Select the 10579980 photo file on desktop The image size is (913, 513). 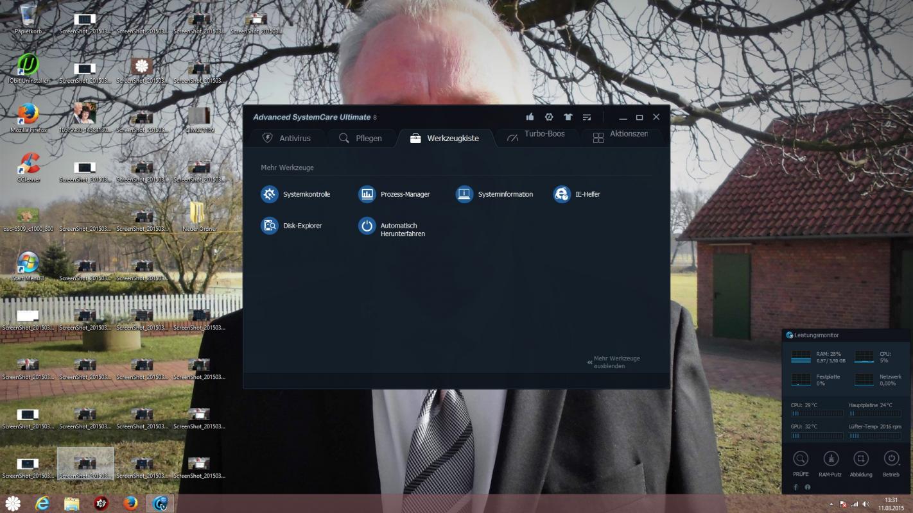pyautogui.click(x=84, y=118)
